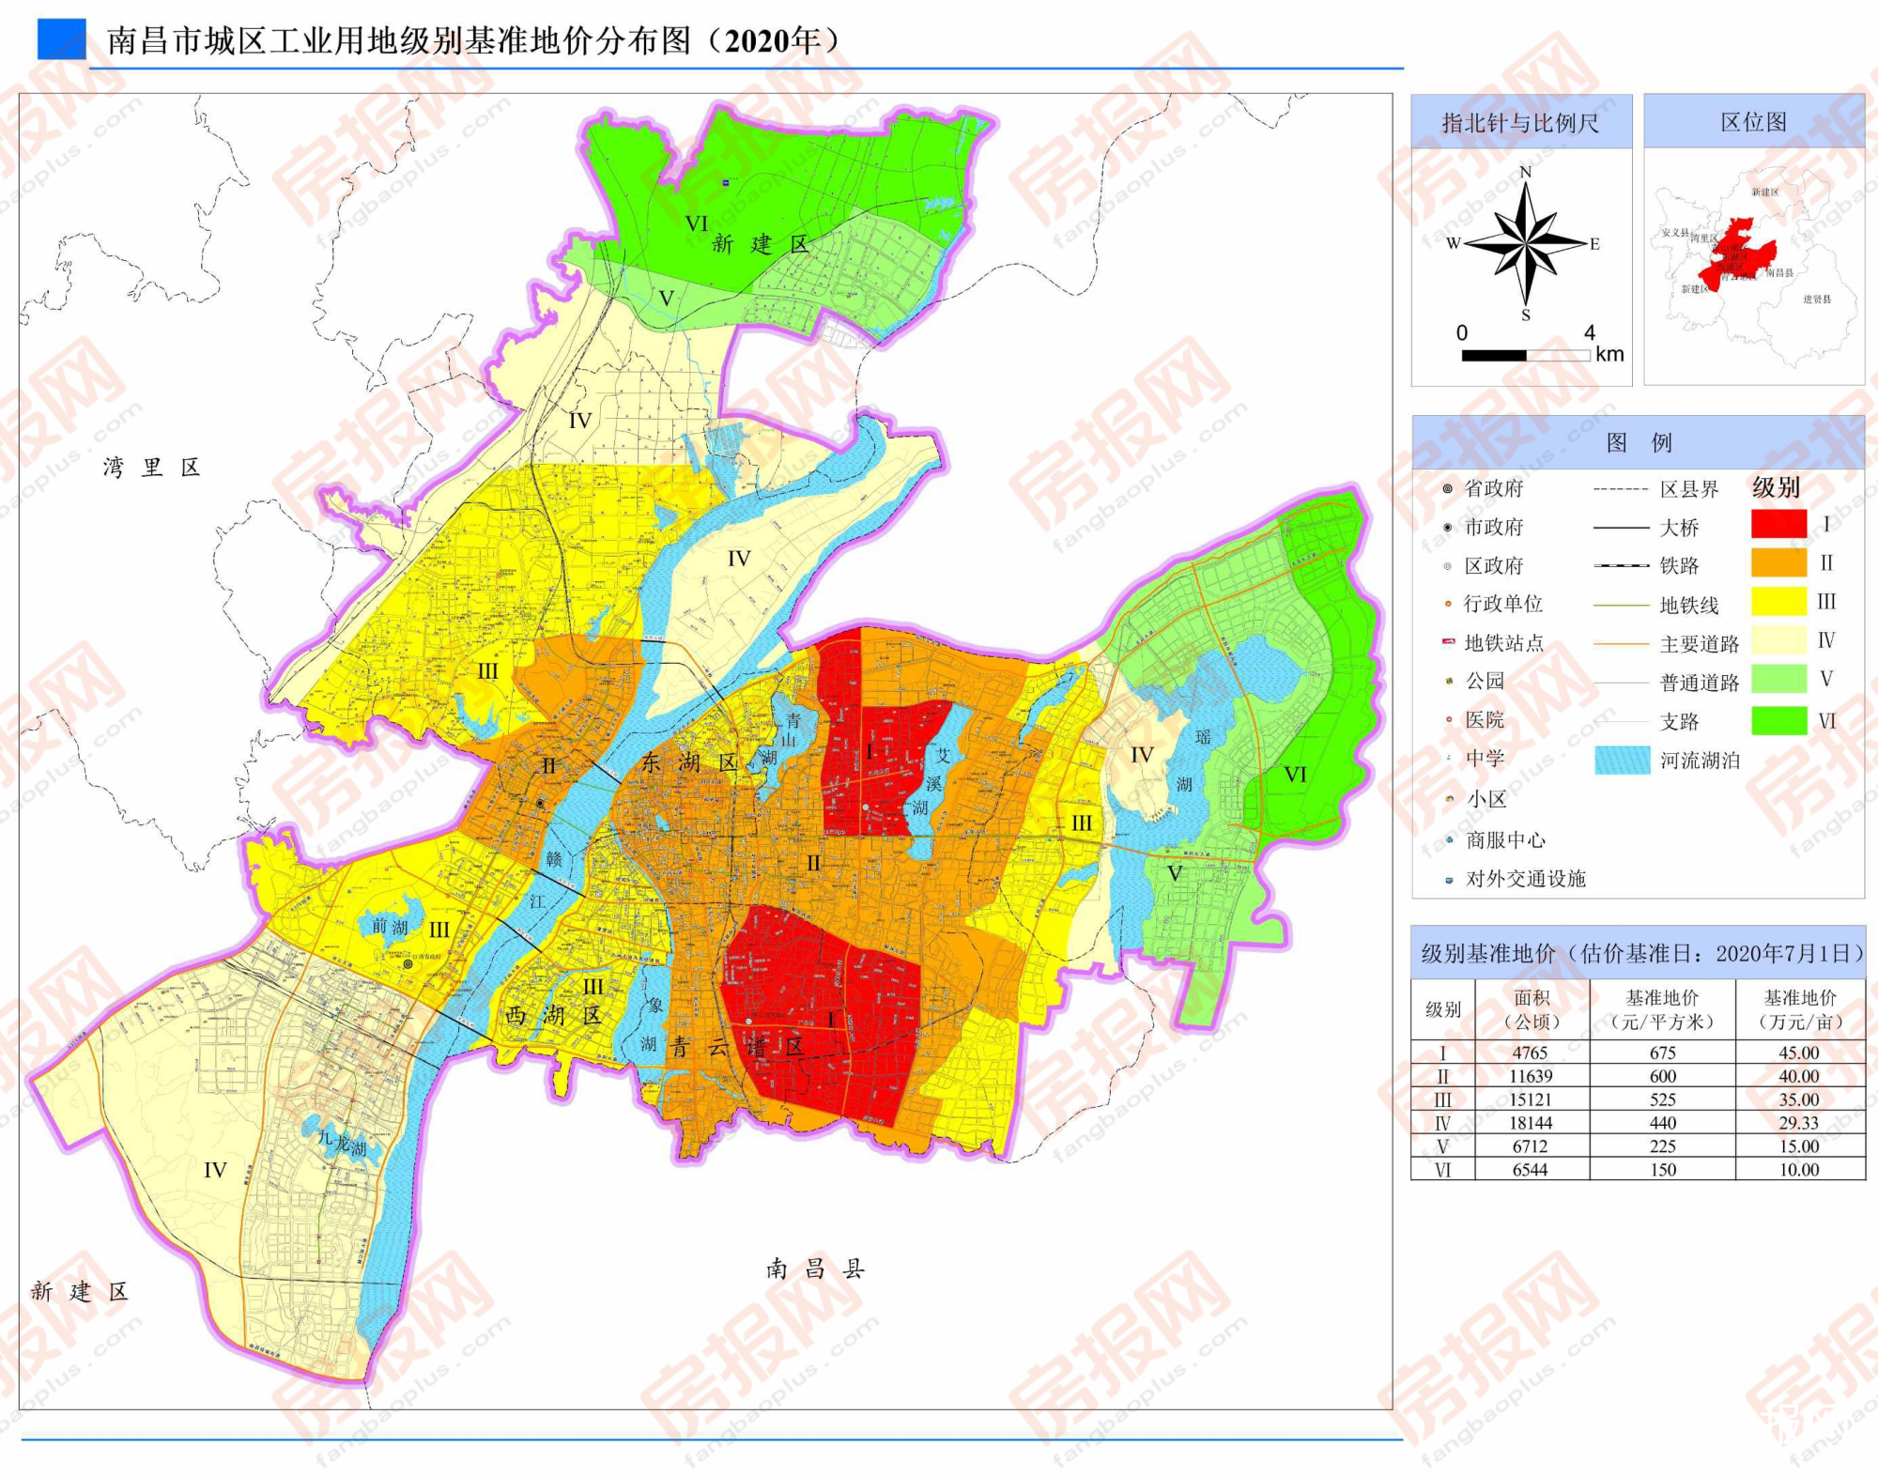Click the 行政单位 symbol in the legend
This screenshot has width=1878, height=1476.
tap(1448, 604)
